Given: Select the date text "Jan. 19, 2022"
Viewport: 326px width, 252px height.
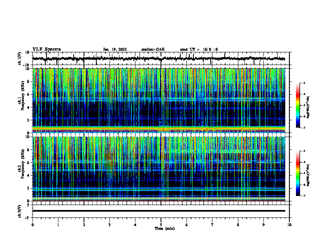Looking at the screenshot, I should coord(115,49).
